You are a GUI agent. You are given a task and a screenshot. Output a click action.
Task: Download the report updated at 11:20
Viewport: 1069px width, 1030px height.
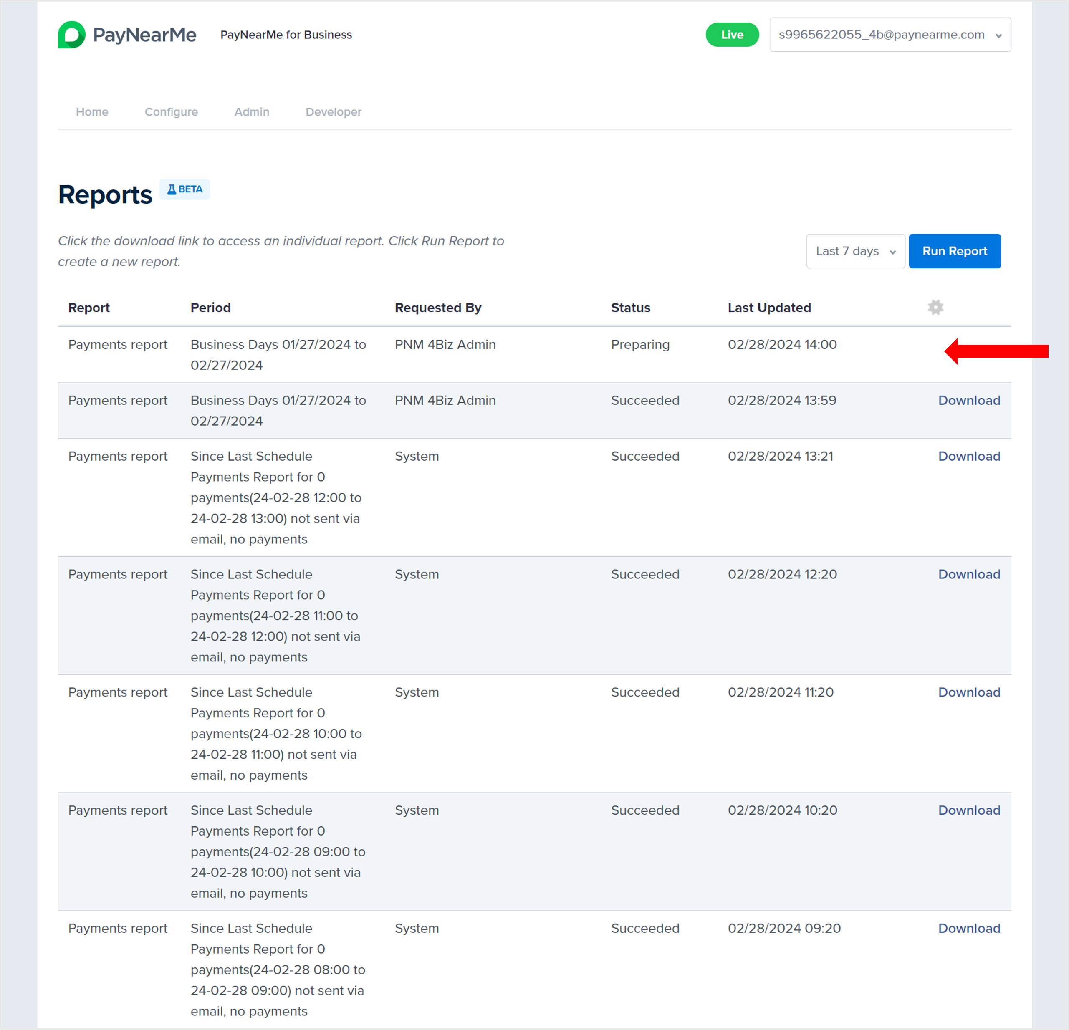969,692
